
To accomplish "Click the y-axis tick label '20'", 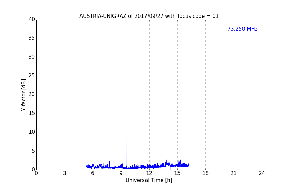I will click(x=32, y=94).
